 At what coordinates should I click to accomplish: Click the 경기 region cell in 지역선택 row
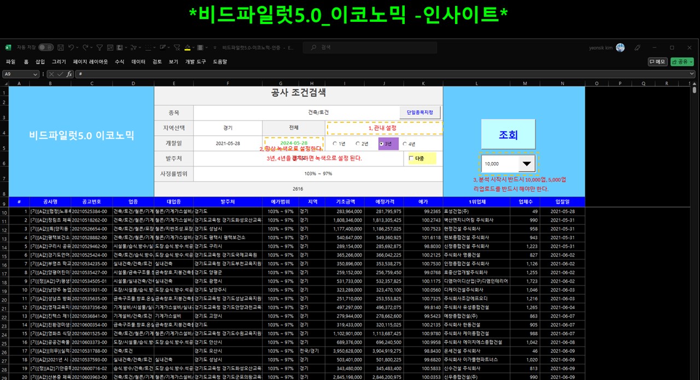click(x=227, y=128)
